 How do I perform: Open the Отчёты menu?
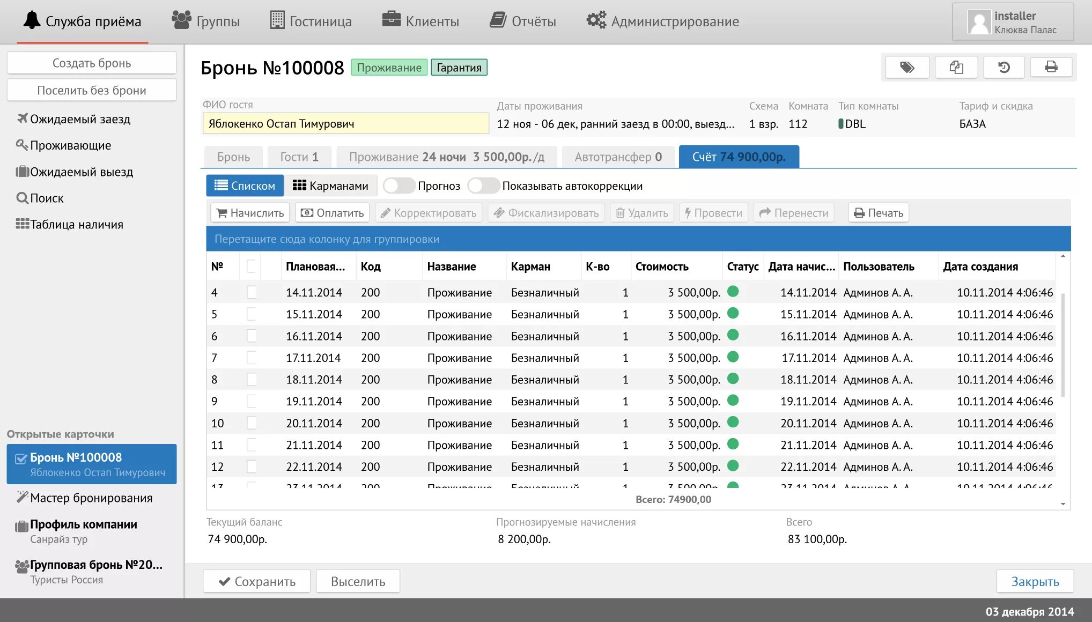[523, 21]
